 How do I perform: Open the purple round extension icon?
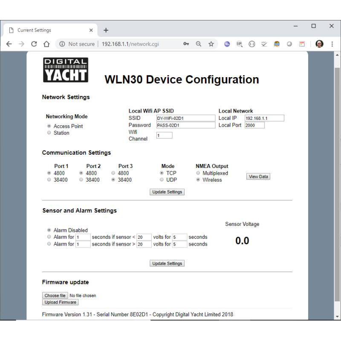point(227,44)
